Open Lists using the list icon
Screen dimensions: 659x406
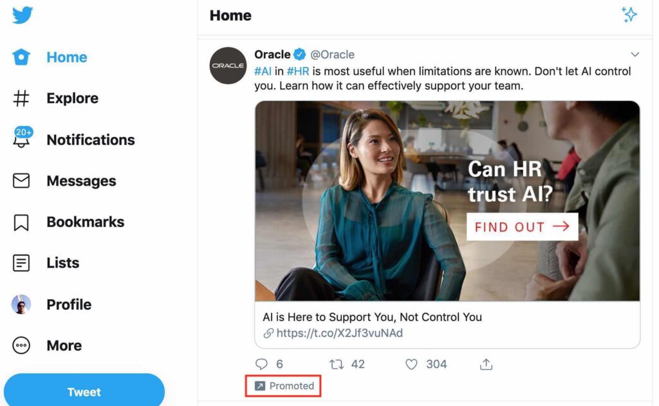pyautogui.click(x=20, y=263)
